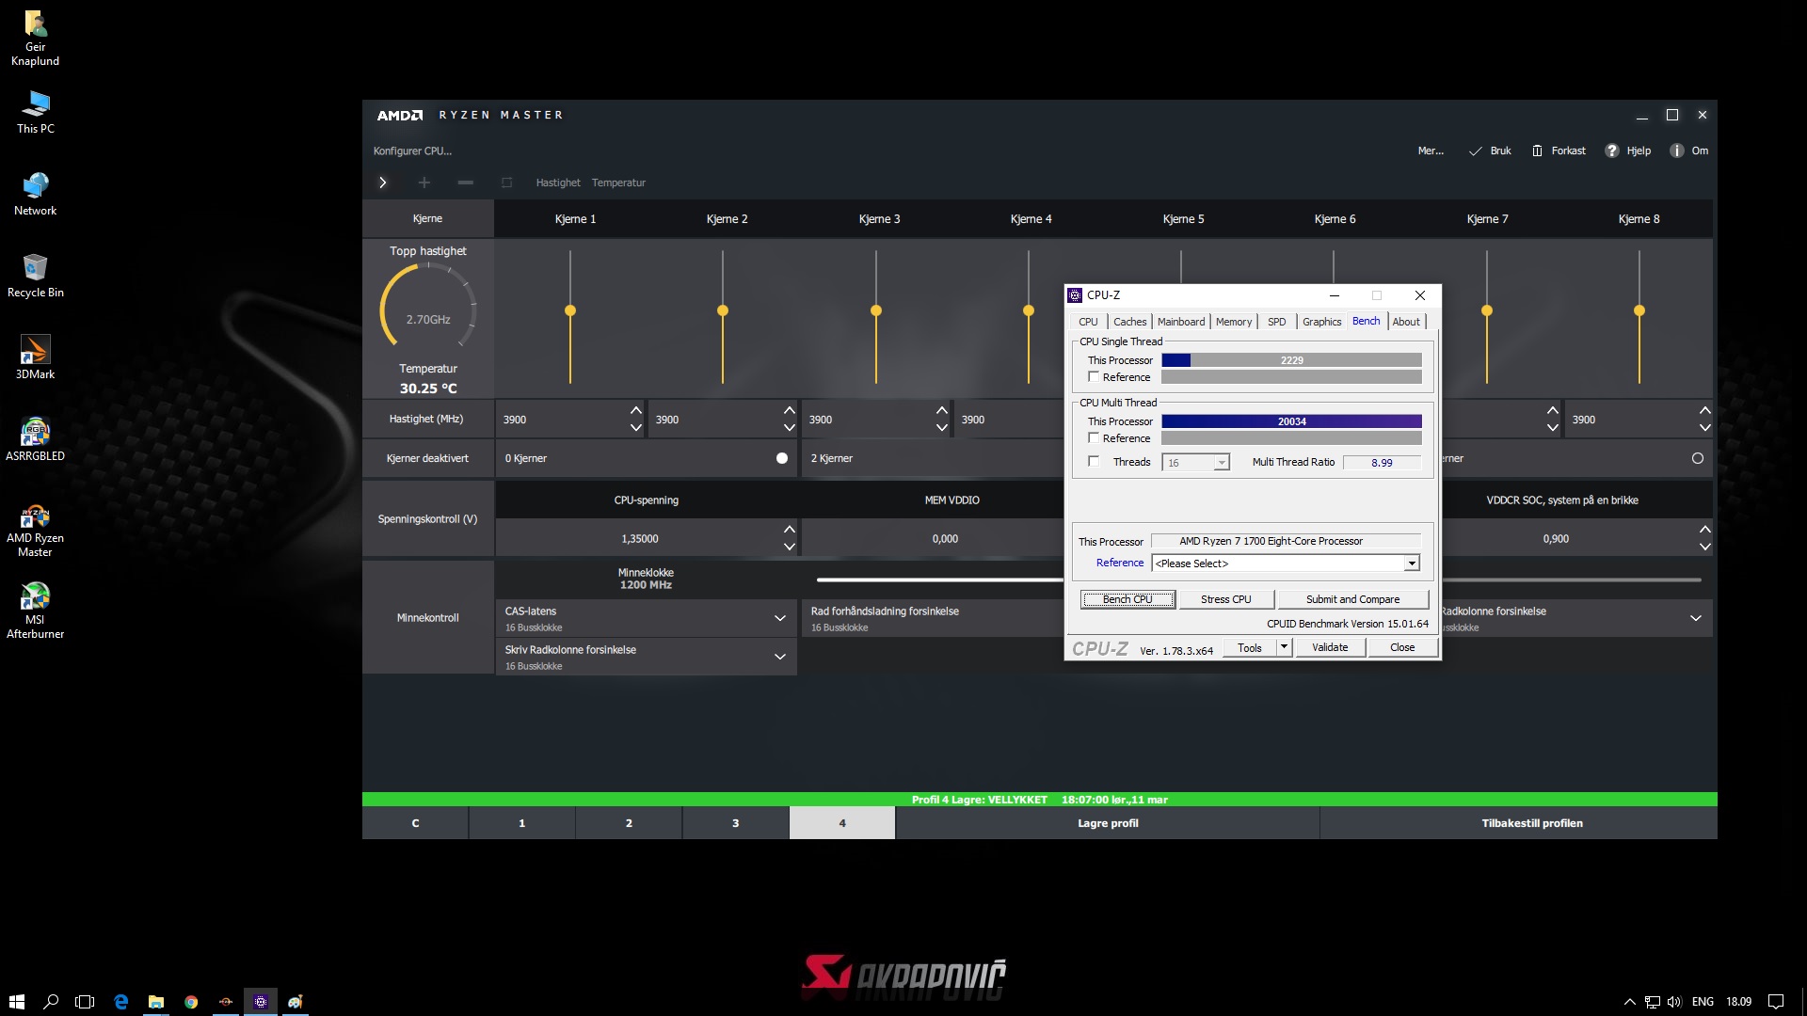Click the CPU-Z Close button

[1402, 647]
